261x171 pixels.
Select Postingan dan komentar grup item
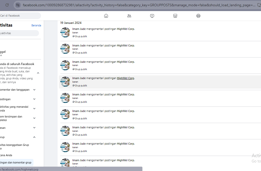coord(16,162)
